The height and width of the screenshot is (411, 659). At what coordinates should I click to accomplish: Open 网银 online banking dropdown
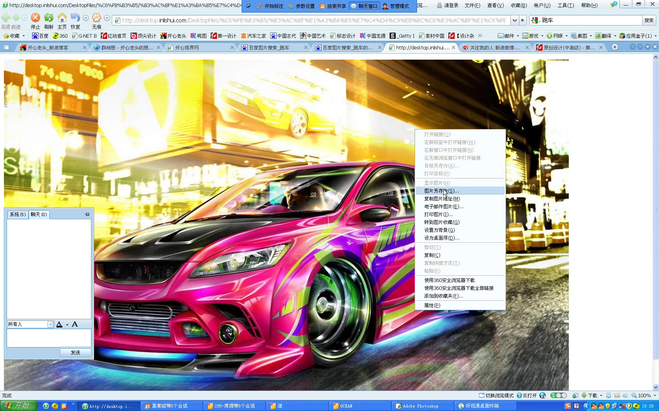click(557, 36)
